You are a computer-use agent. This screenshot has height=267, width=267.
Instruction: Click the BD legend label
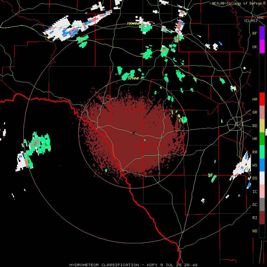coord(255,126)
